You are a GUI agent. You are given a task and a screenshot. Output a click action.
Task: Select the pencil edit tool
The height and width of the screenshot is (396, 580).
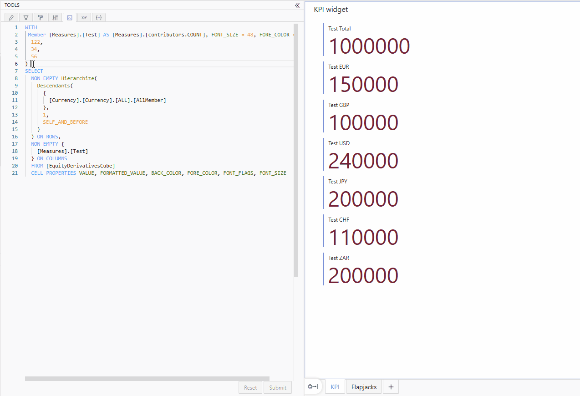[x=11, y=17]
